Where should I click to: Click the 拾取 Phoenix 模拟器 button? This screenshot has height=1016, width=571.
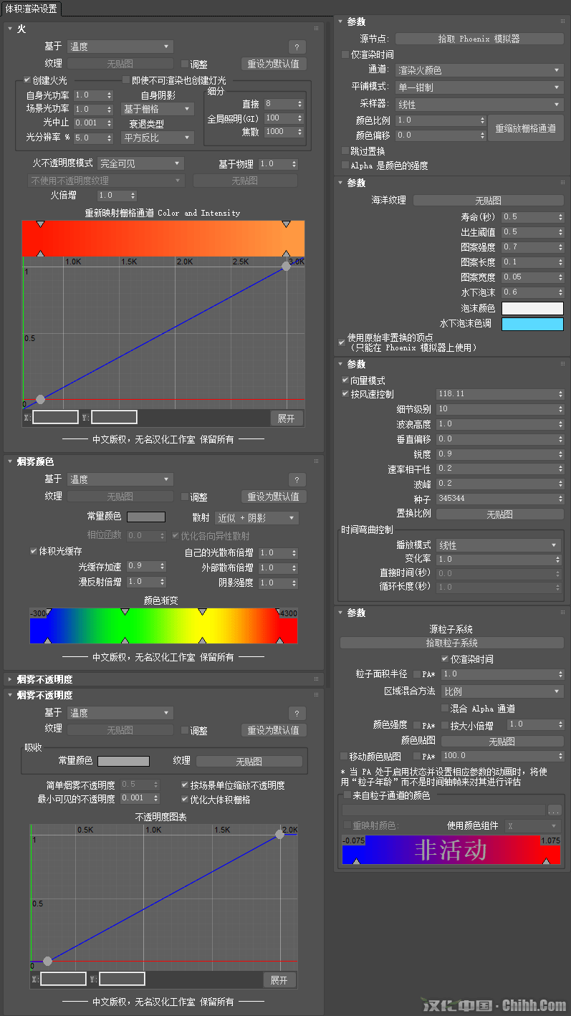tap(479, 39)
